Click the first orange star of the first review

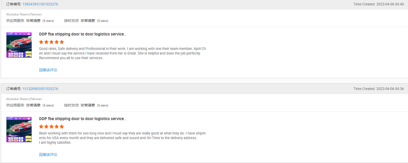[x=41, y=42]
